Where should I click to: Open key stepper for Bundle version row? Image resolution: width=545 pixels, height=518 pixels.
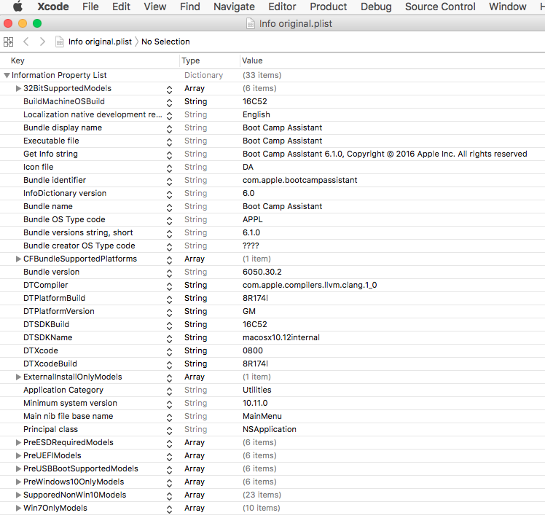(x=169, y=273)
